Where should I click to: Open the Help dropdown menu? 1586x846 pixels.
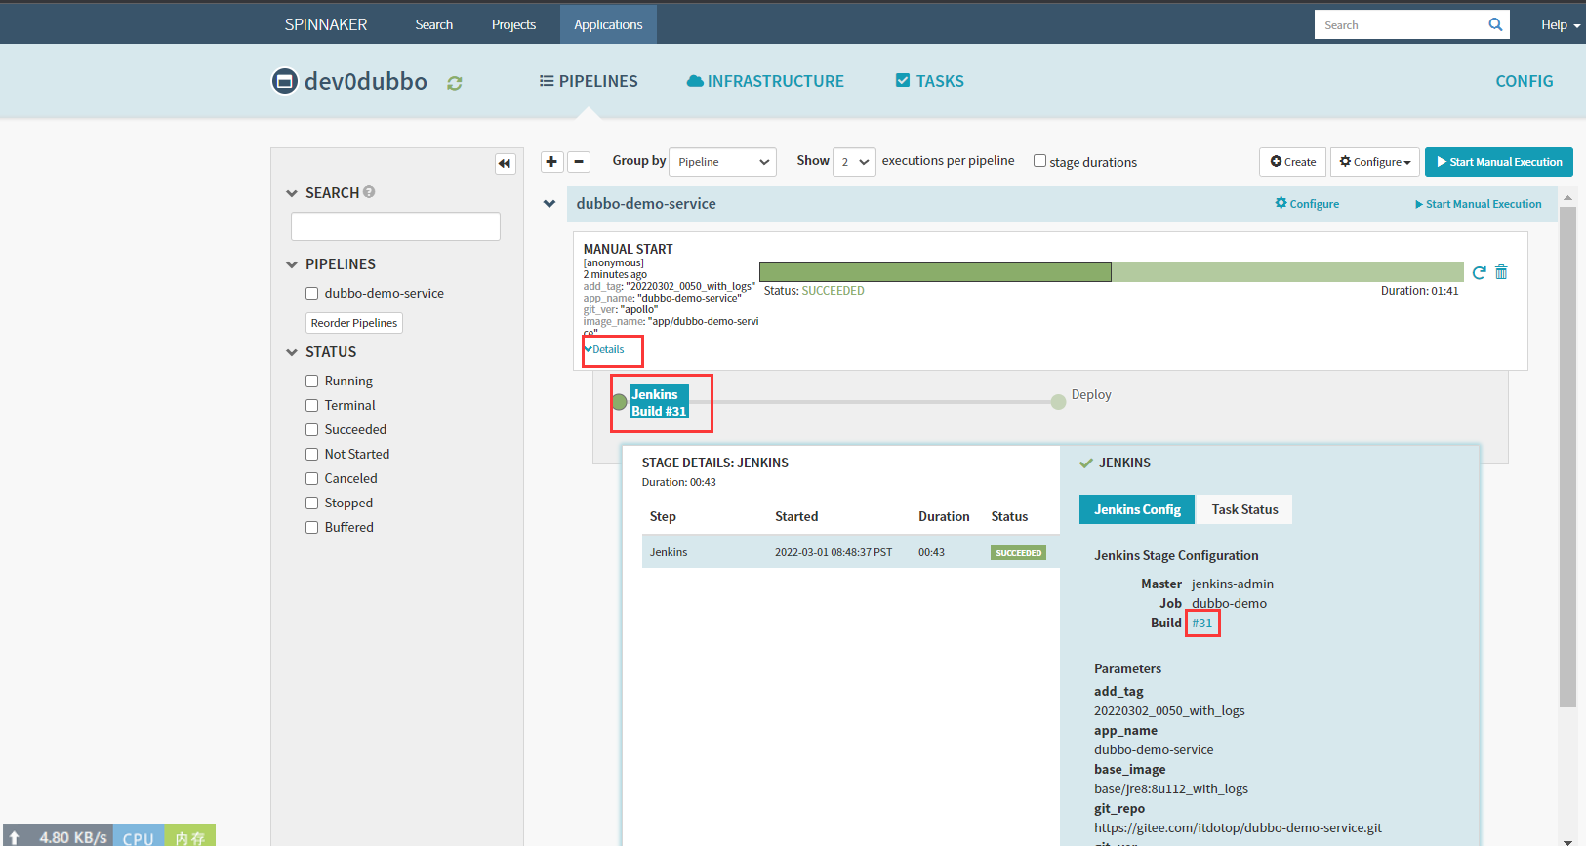1560,24
